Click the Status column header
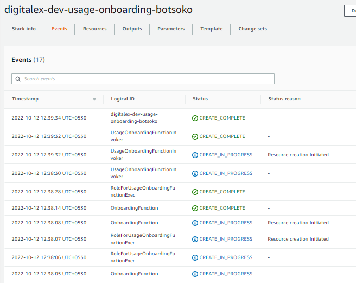Screen dimensions: 356x283 [x=200, y=99]
